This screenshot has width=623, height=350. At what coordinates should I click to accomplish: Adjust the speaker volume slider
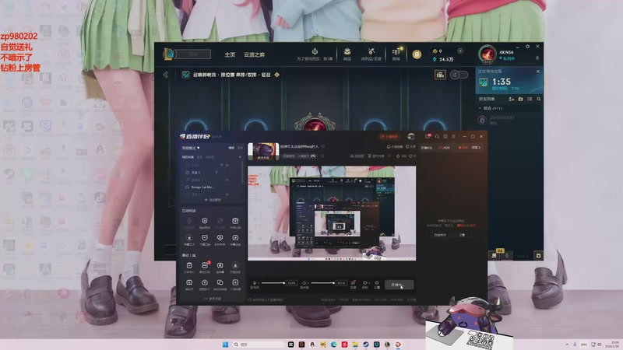[322, 283]
